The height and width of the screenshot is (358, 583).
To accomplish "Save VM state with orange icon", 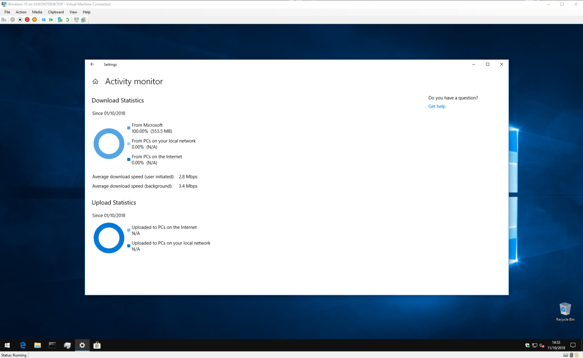I will [35, 20].
